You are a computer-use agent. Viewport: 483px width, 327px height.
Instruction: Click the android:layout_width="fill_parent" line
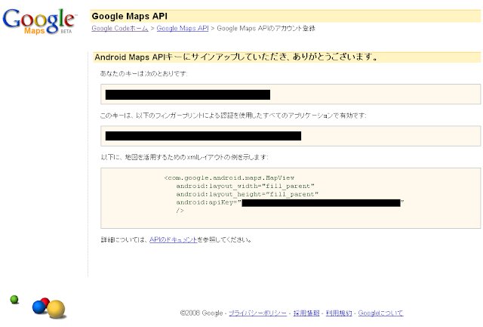[x=245, y=186]
